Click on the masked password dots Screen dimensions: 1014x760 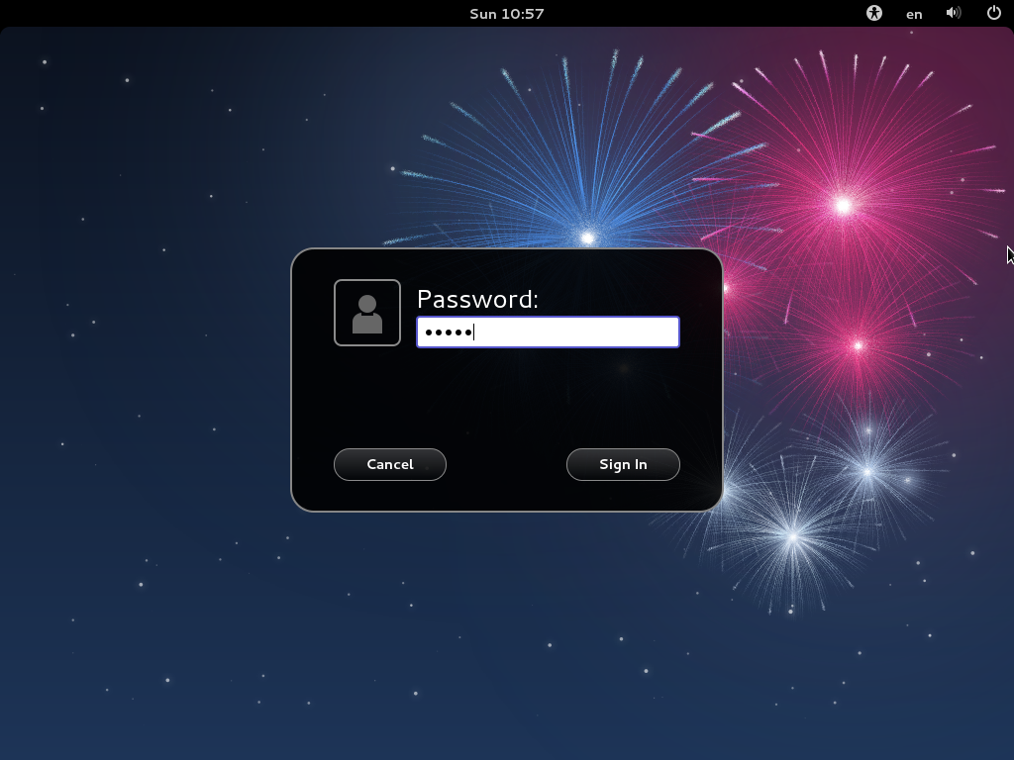[448, 332]
